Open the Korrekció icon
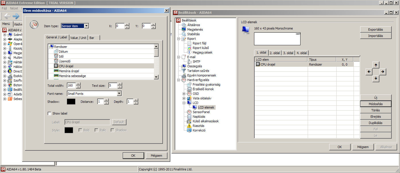The height and width of the screenshot is (173, 400). (x=189, y=130)
